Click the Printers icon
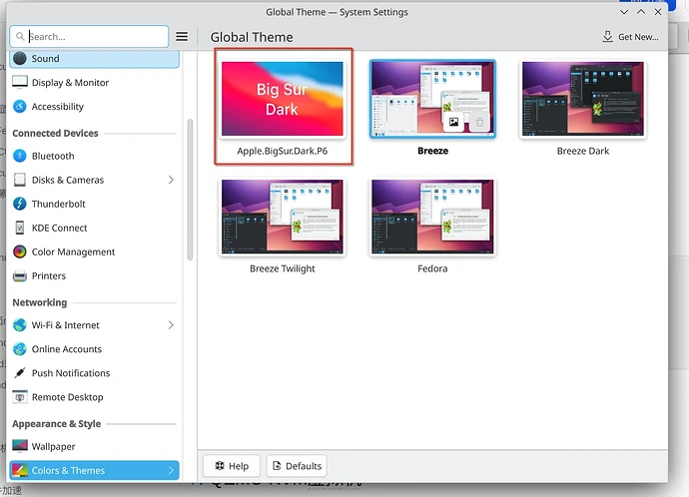The width and height of the screenshot is (689, 497). 20,276
